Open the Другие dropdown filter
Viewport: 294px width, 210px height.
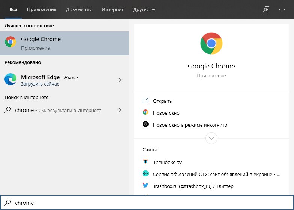(144, 10)
